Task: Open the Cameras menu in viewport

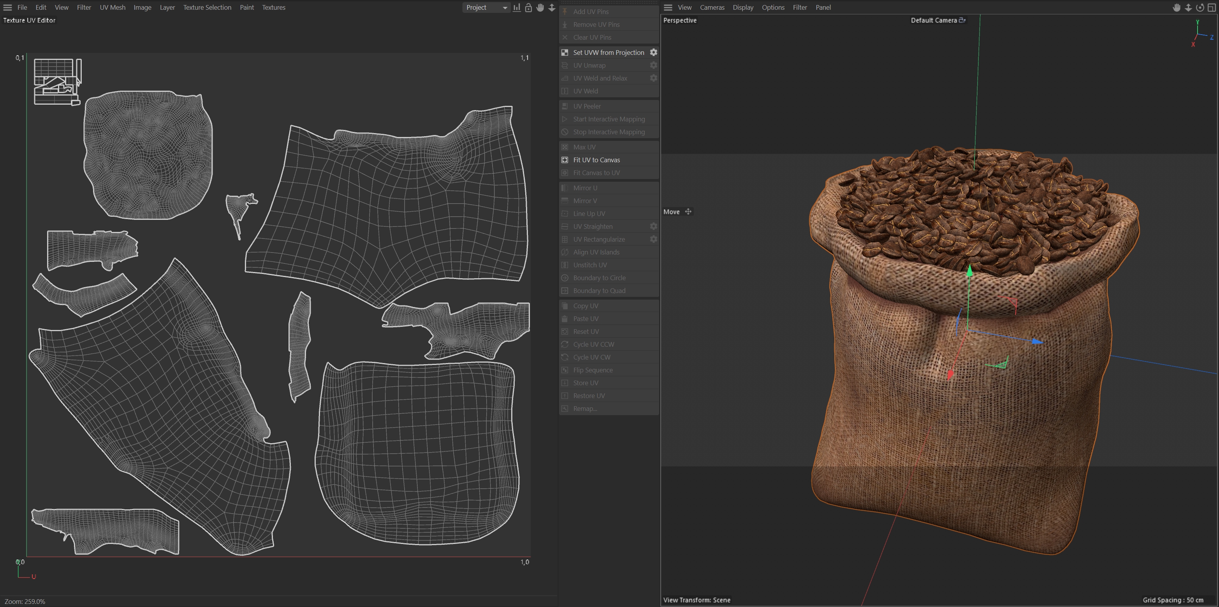Action: click(x=712, y=7)
